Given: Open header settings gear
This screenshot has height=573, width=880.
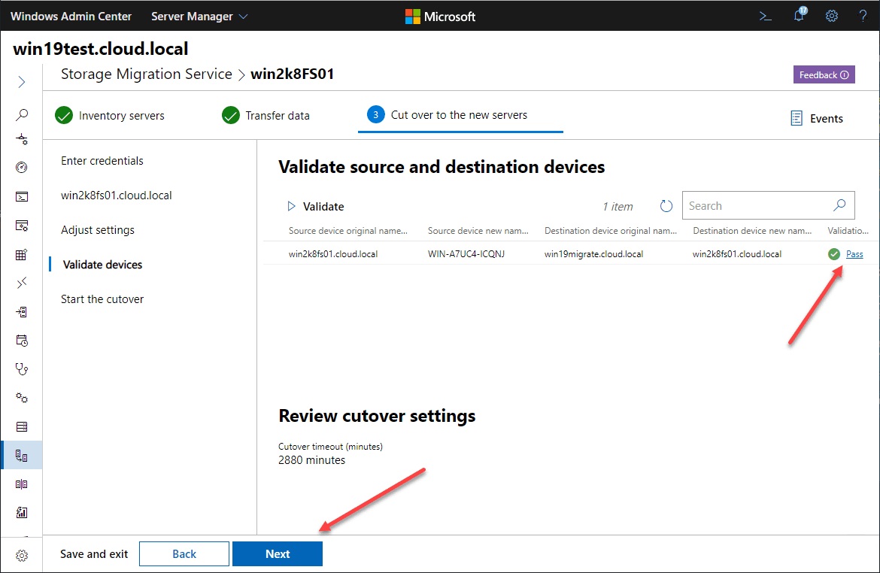Looking at the screenshot, I should coord(832,16).
